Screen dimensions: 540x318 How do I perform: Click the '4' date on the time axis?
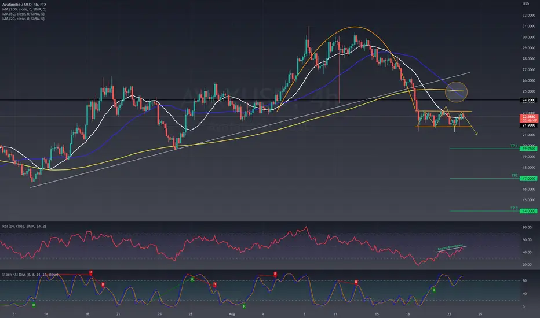263,314
